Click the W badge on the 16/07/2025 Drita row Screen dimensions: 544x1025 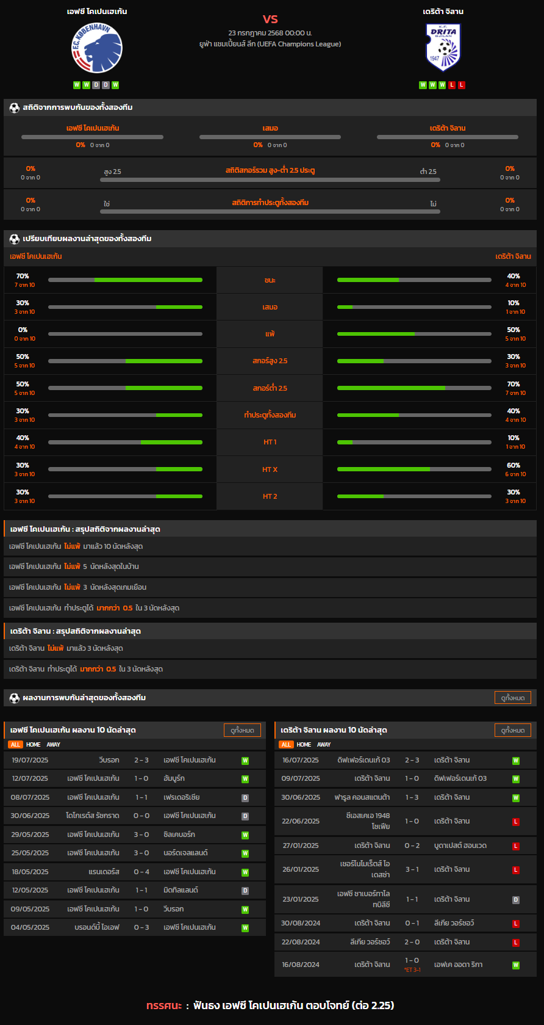(516, 761)
